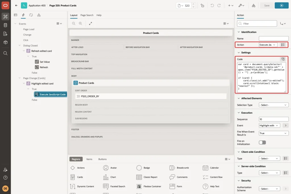Click the Oracle APEX home logo

point(5,5)
